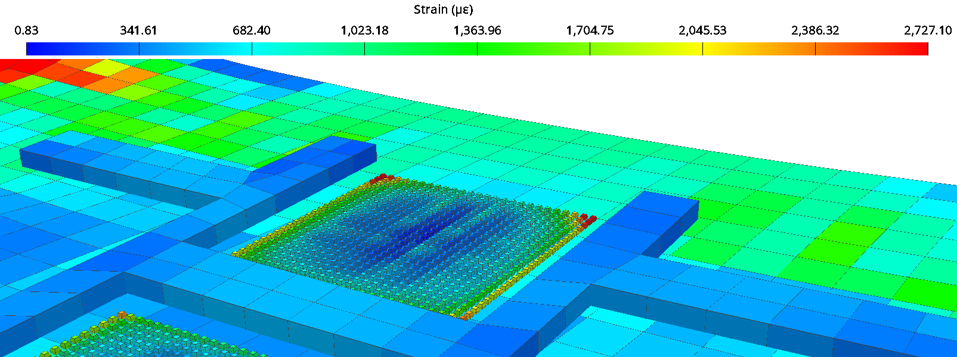Screen dimensions: 957x357
Task: Click the "Strain (µε)" legend title
Action: click(443, 10)
